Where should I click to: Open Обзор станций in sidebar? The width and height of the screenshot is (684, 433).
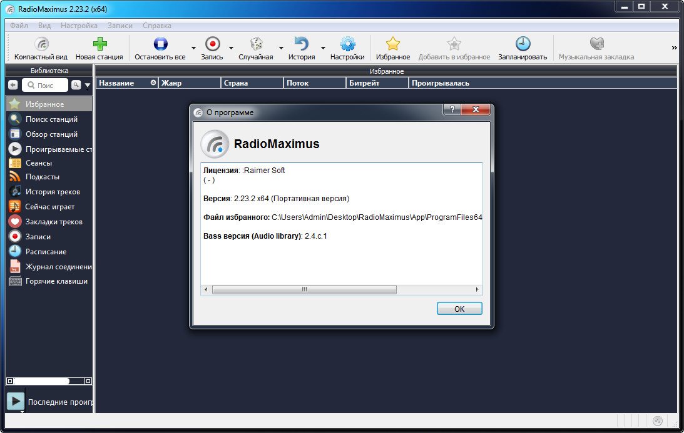[x=49, y=134]
